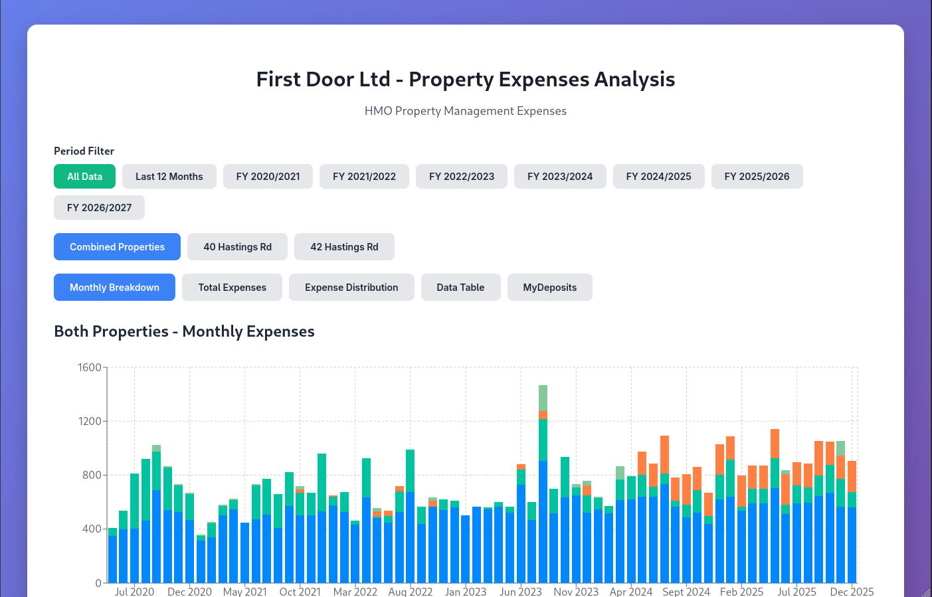Choose the FY 2024/2025 period

658,176
